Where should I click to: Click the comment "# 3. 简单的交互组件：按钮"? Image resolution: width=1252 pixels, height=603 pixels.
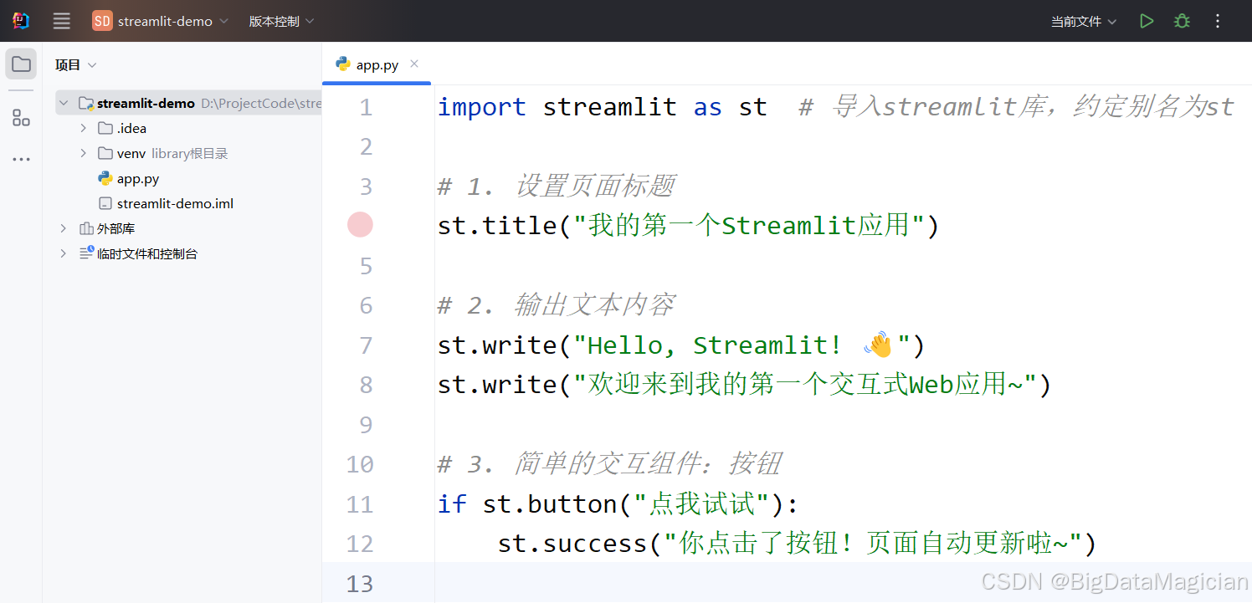click(610, 464)
